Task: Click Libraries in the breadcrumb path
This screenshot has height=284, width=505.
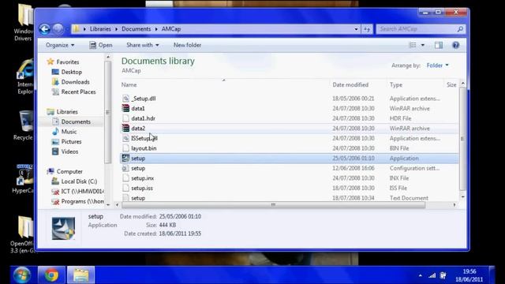Action: 100,29
